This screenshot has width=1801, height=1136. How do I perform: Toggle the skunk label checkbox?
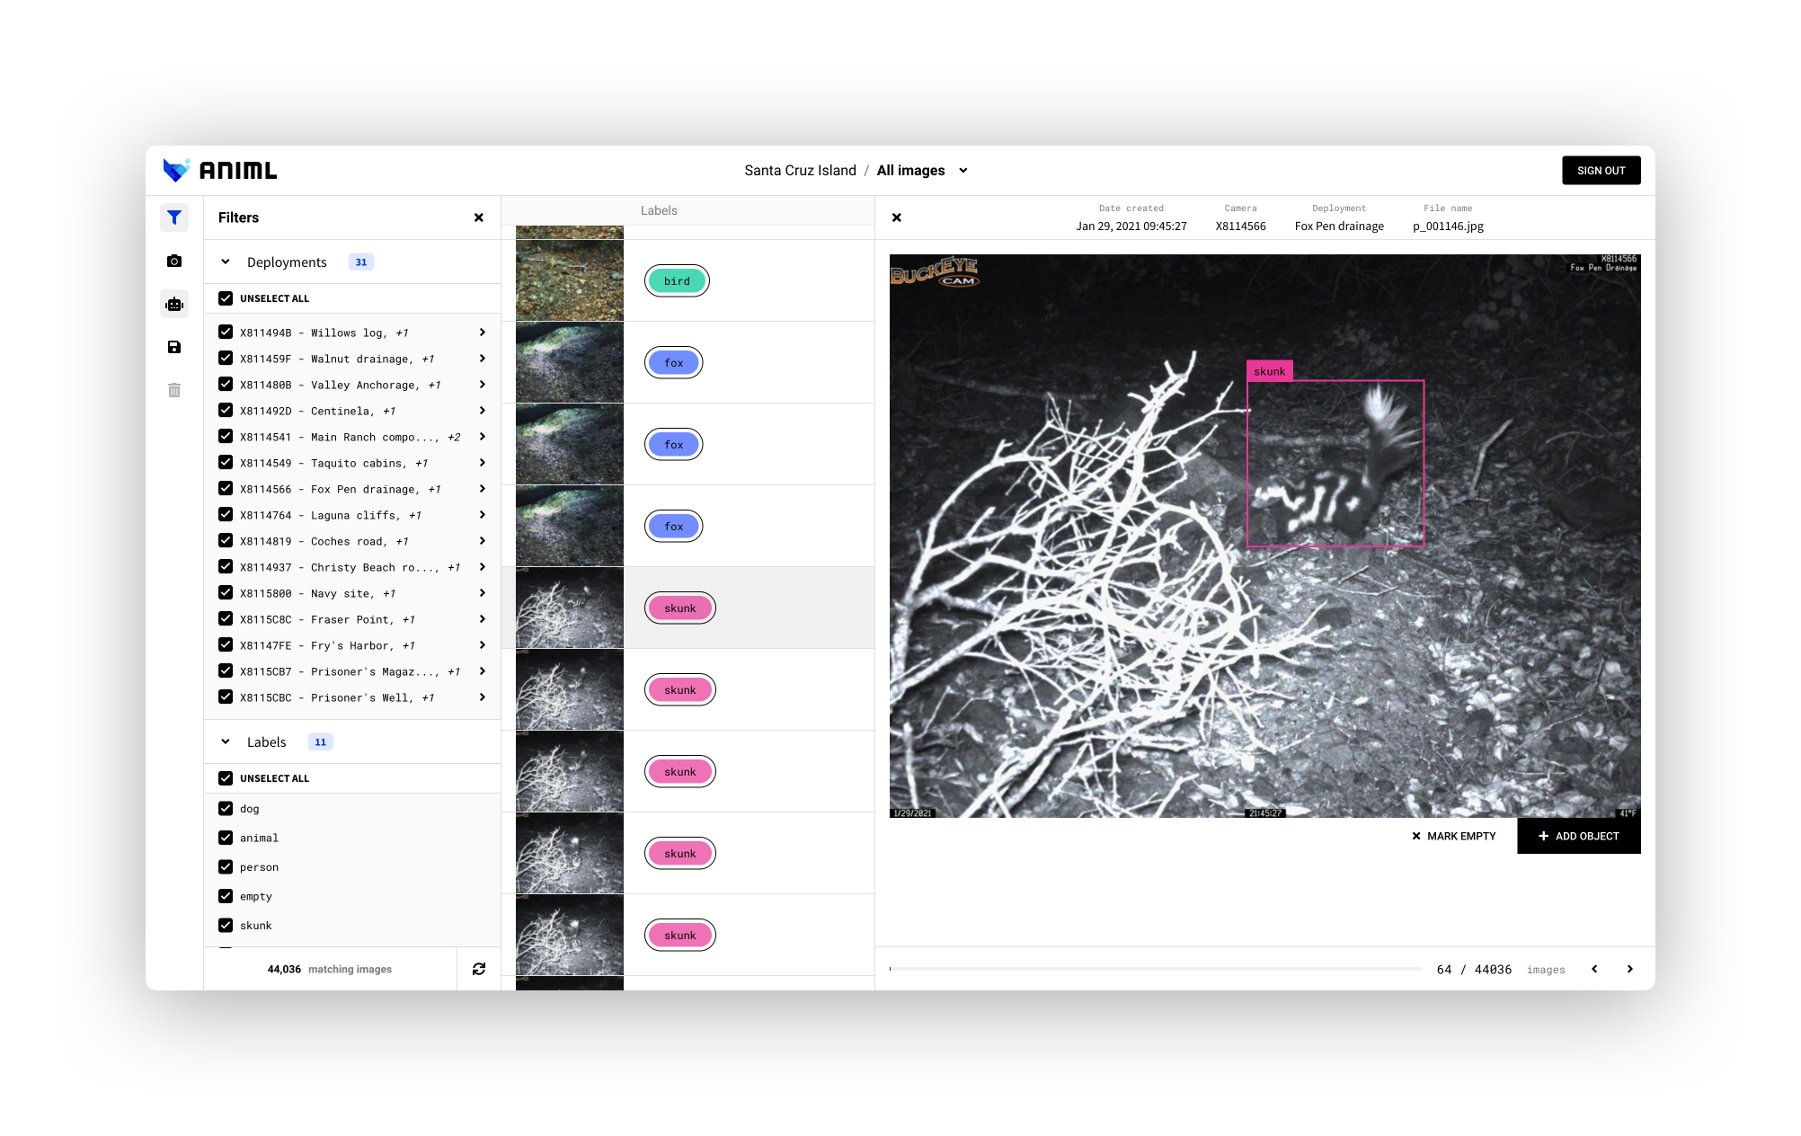tap(226, 925)
